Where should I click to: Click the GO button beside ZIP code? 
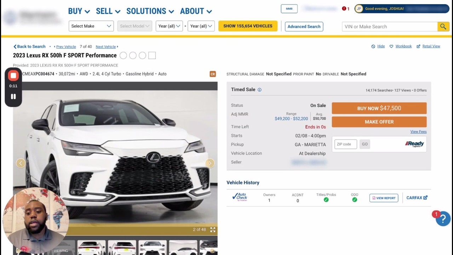pos(365,144)
